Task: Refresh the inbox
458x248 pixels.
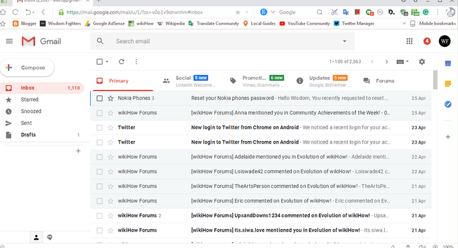Action: coord(121,61)
